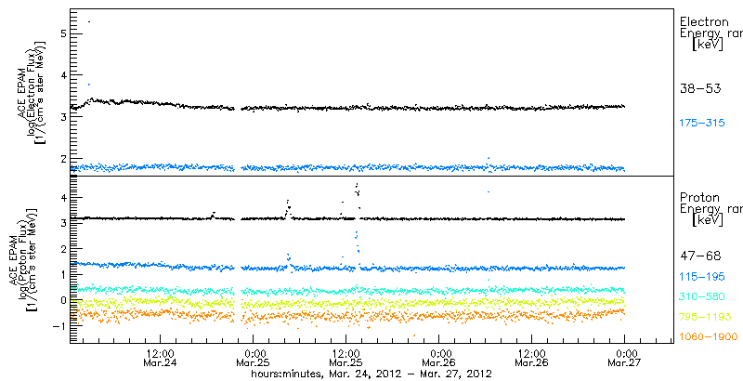Click the '5' tick on the electron flux axis
The image size is (743, 381).
coord(62,33)
